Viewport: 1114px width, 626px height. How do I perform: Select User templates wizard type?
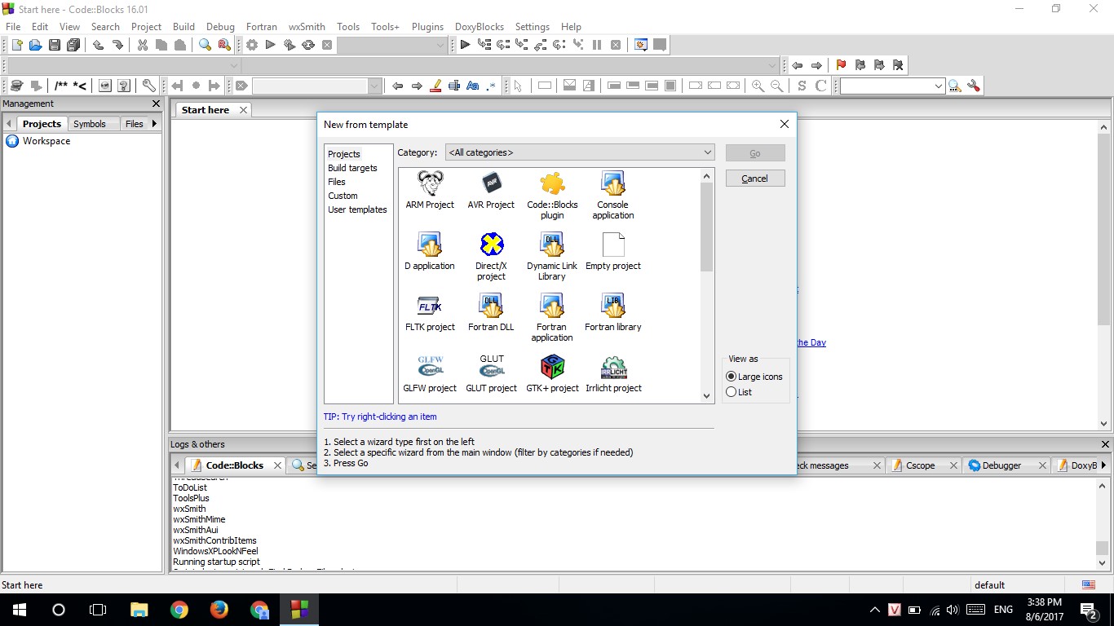[357, 209]
